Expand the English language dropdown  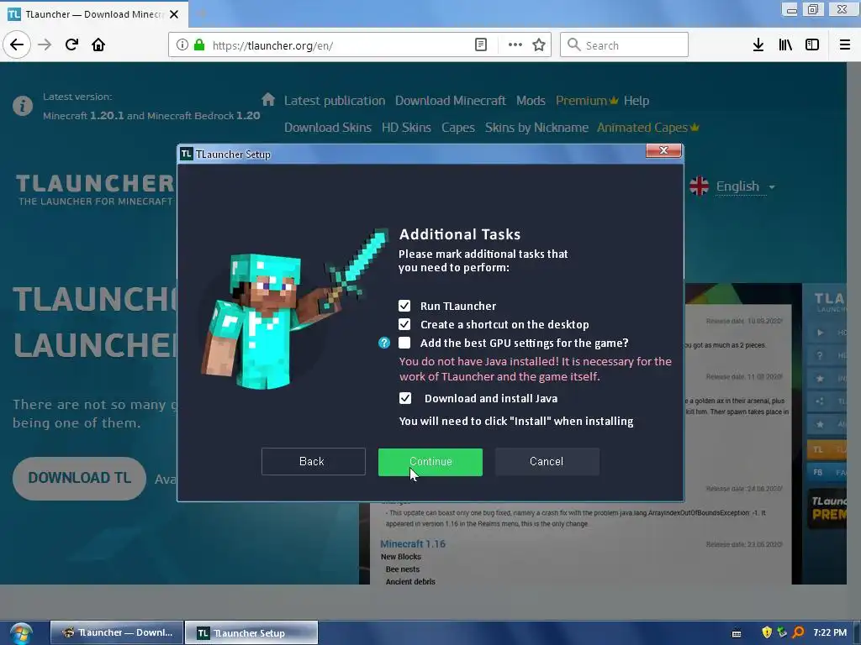[745, 186]
